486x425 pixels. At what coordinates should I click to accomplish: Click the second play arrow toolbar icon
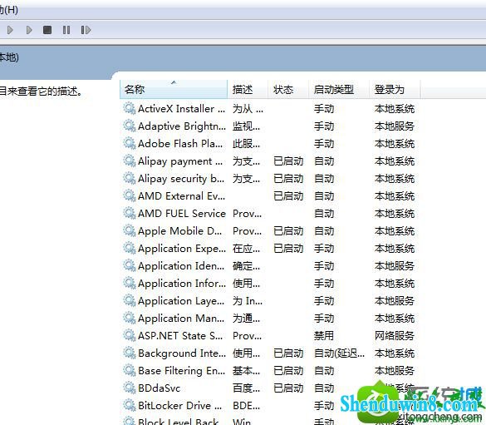(29, 30)
